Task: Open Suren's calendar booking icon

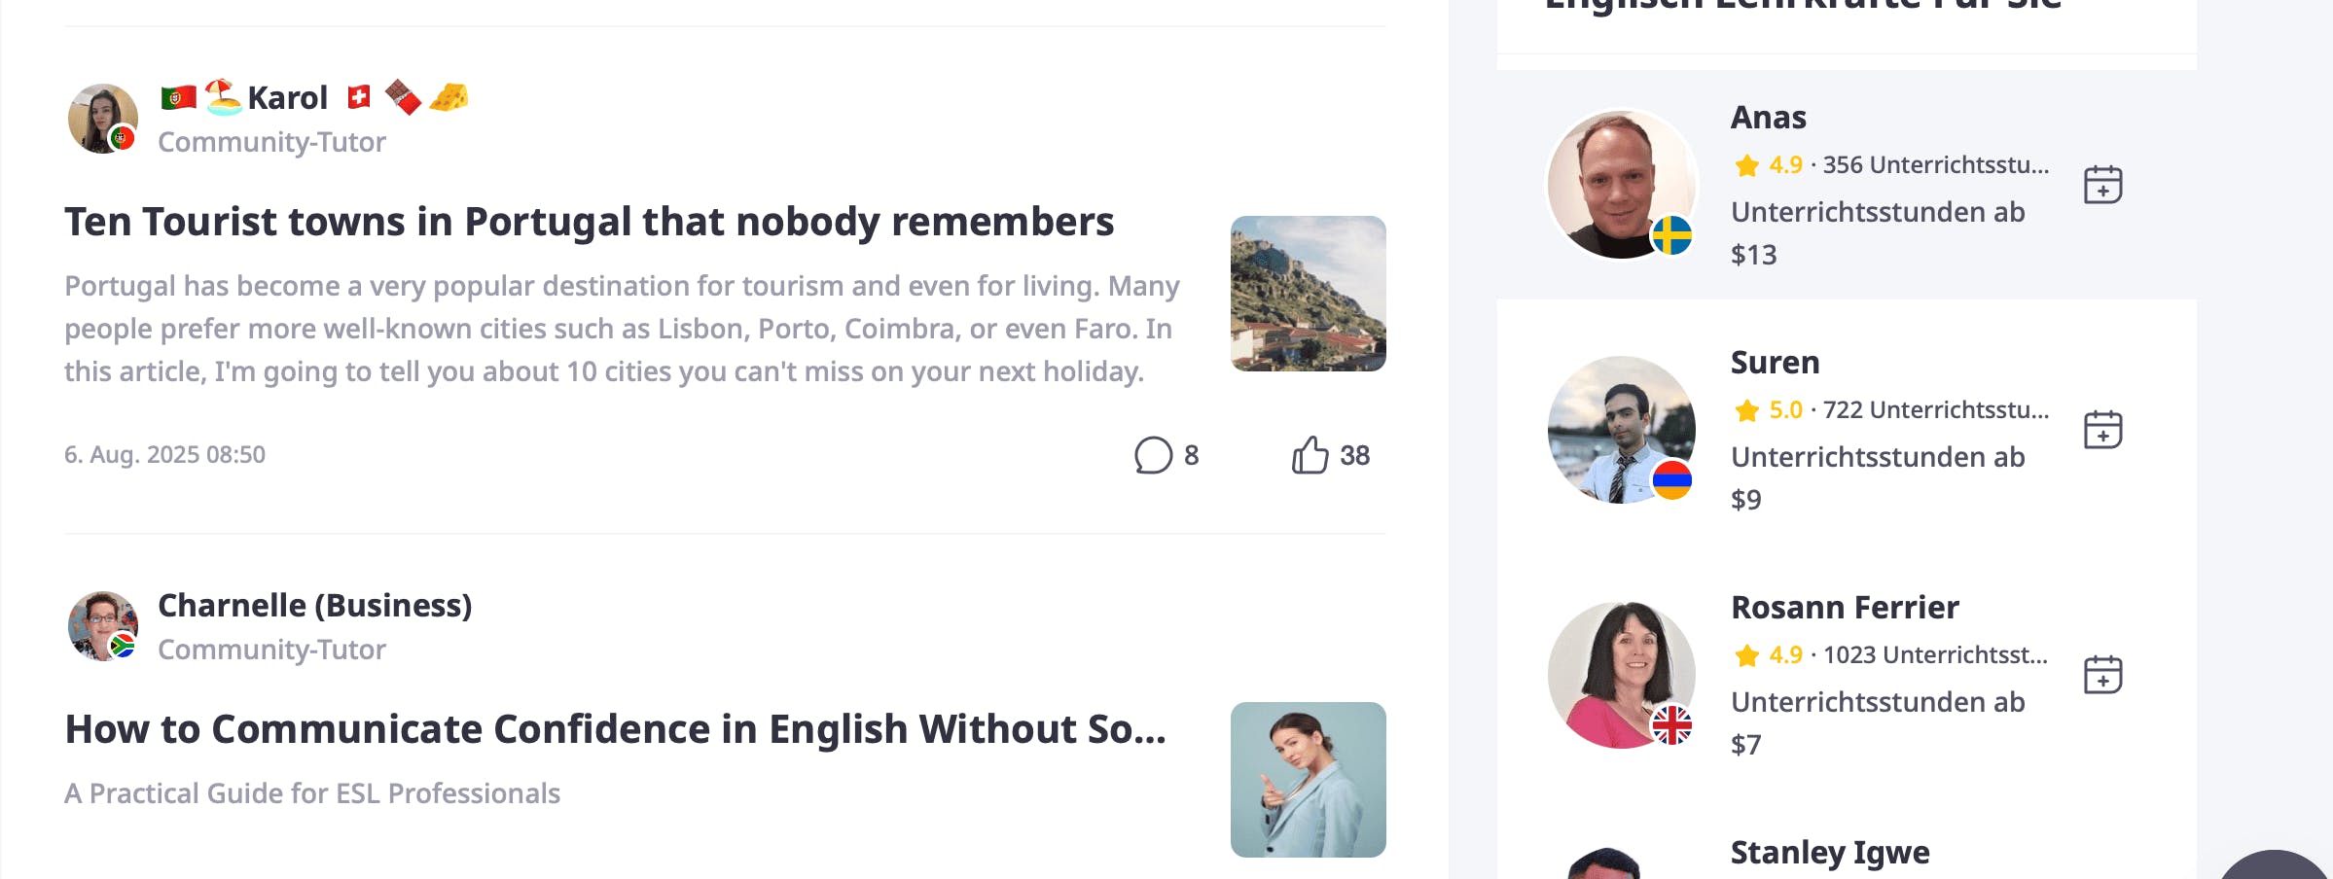Action: [2102, 430]
